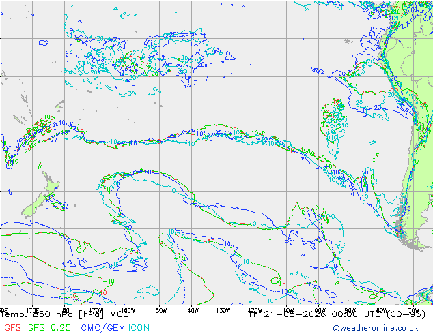Click the forecast date 21-05-2026 text
This screenshot has width=433, height=334.
tap(295, 314)
